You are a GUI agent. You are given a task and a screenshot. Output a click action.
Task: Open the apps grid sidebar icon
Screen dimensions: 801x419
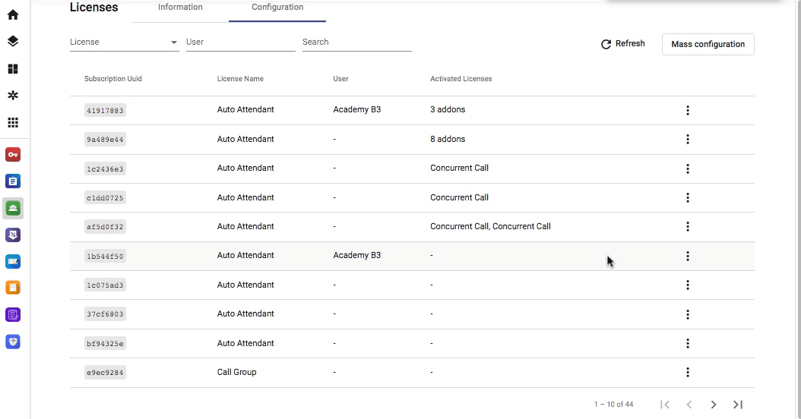click(13, 122)
